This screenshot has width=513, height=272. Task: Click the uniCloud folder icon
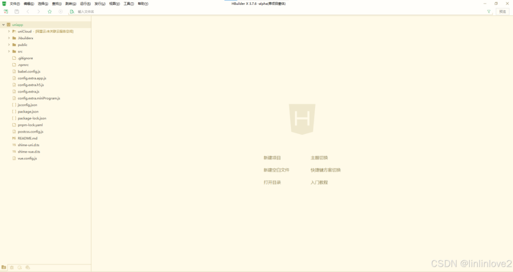coord(14,31)
